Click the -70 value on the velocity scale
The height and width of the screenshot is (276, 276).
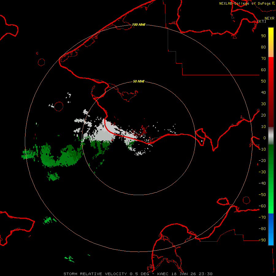pyautogui.click(x=262, y=217)
